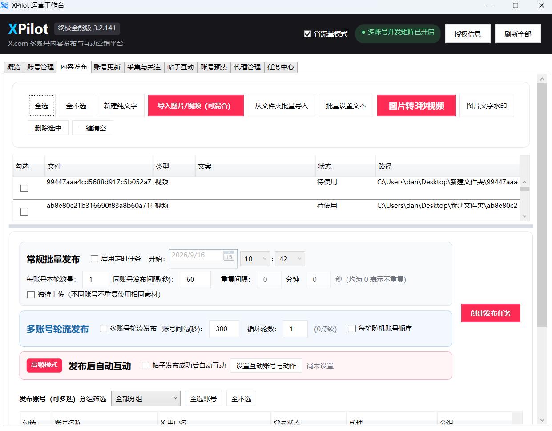Click 从文件夹批量导入 button
The width and height of the screenshot is (552, 431).
coord(282,106)
